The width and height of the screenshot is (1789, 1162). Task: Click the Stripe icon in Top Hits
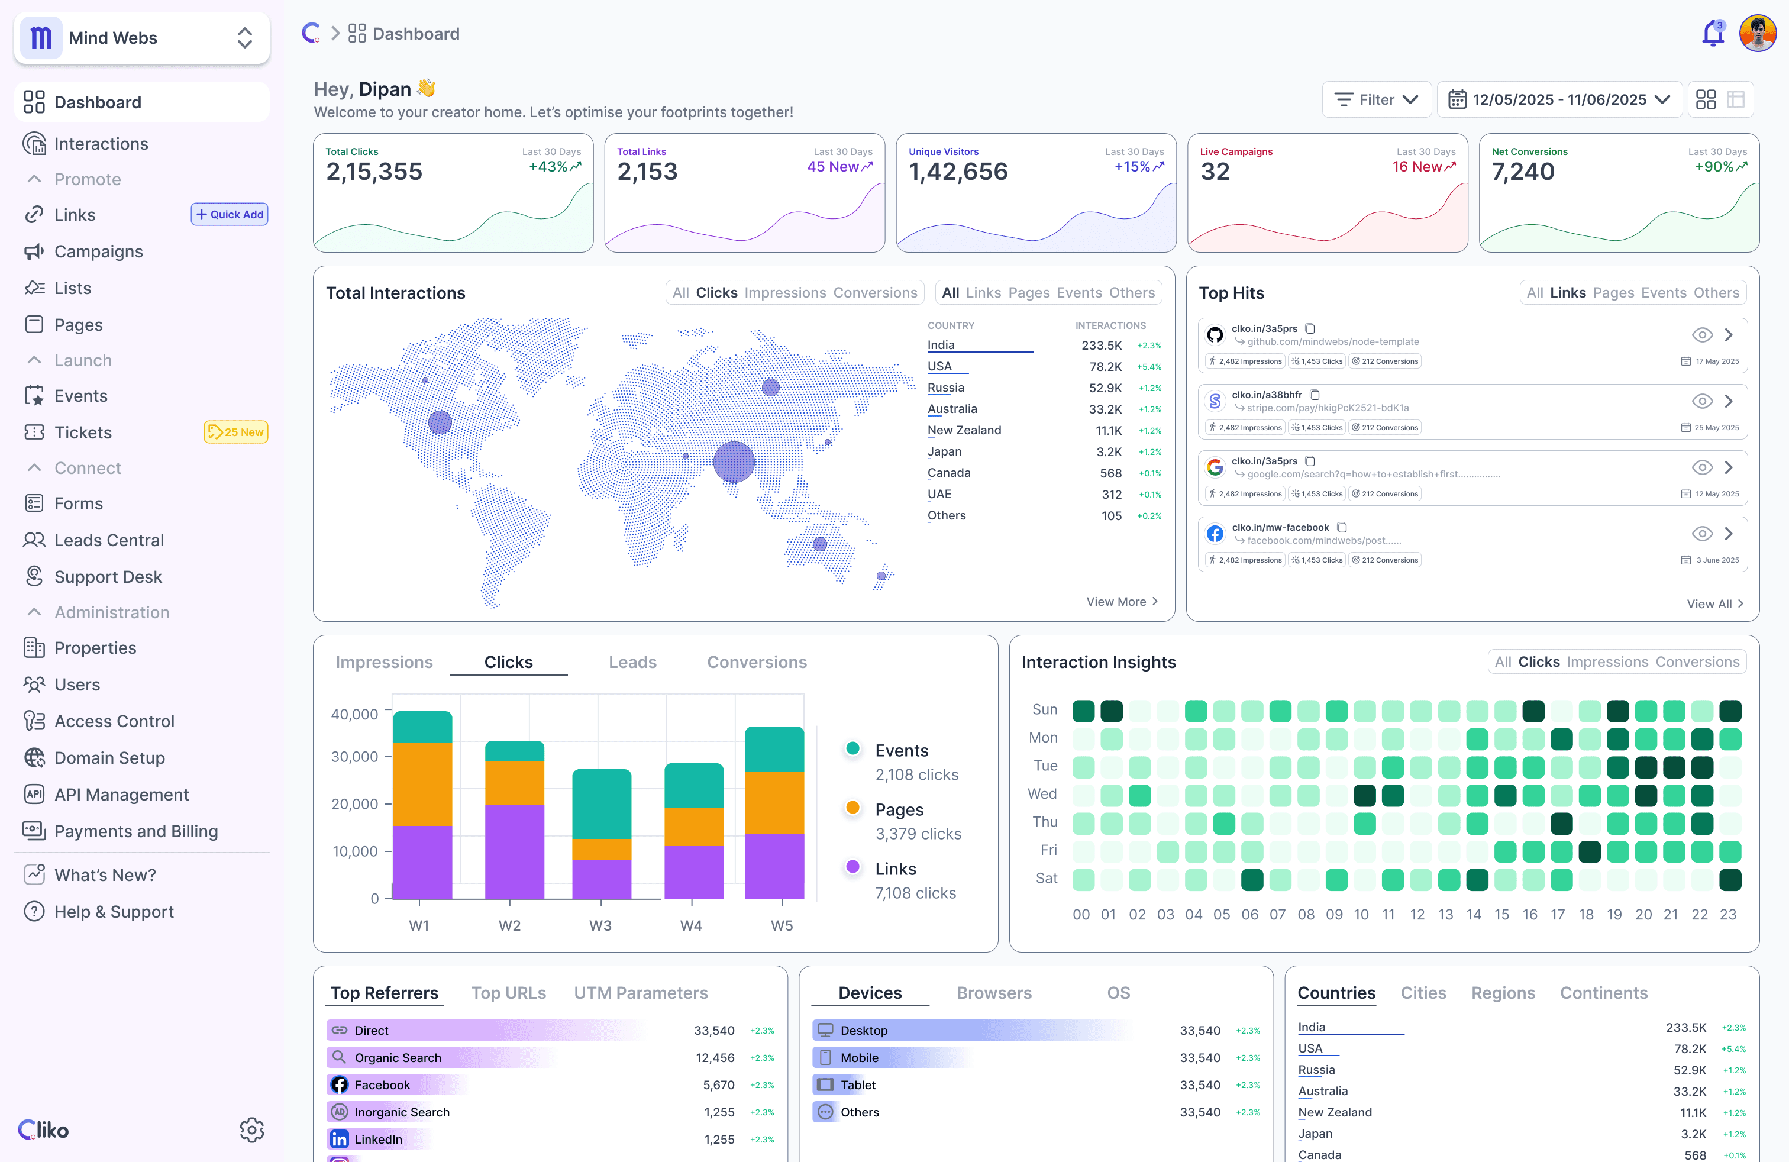(x=1216, y=401)
